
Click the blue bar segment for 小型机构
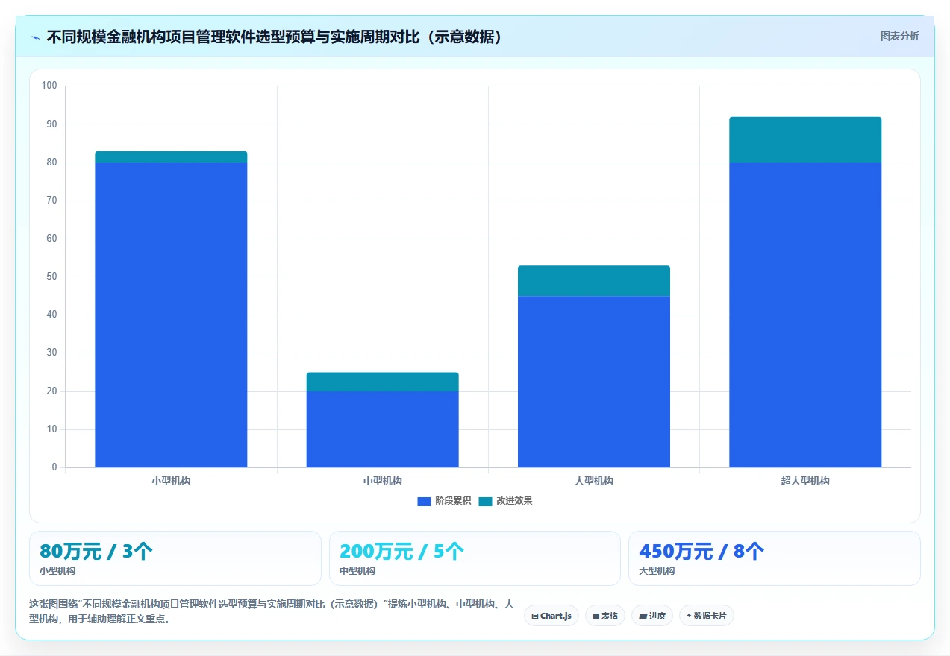pos(171,315)
